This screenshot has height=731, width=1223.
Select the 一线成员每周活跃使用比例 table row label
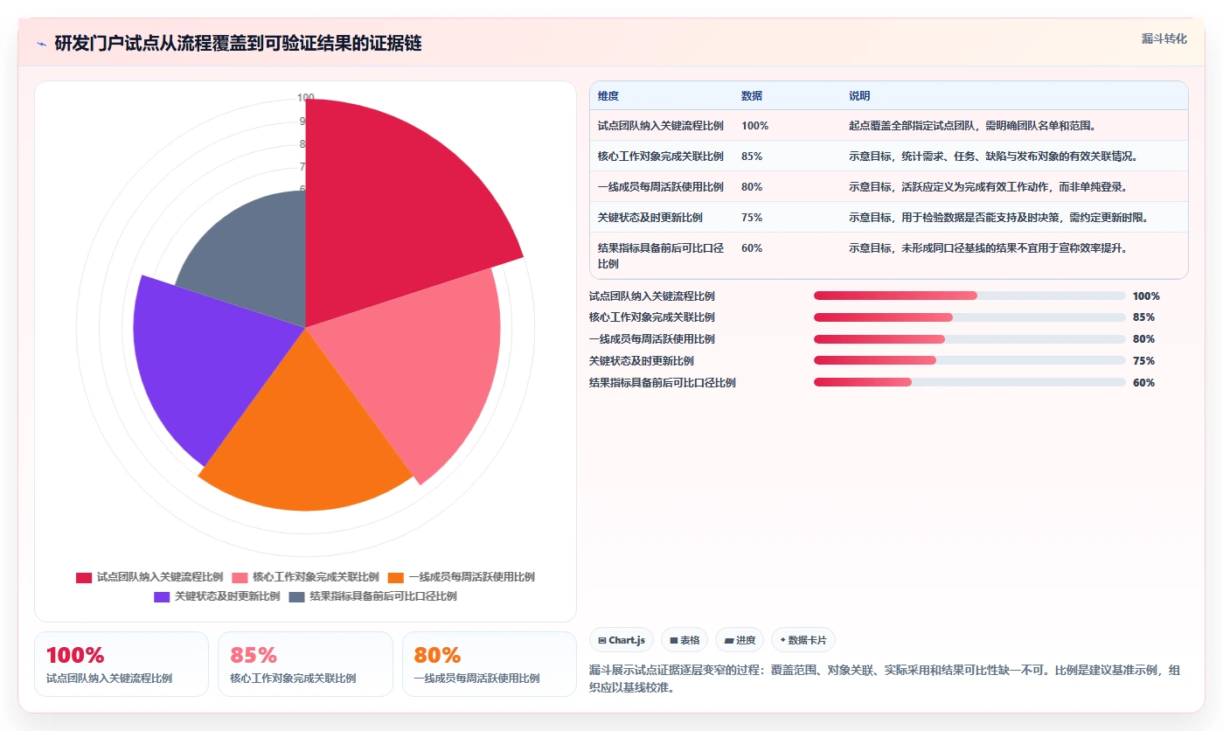[x=661, y=187]
